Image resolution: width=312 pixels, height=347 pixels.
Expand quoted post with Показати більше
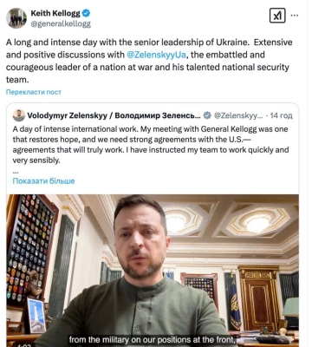(43, 181)
